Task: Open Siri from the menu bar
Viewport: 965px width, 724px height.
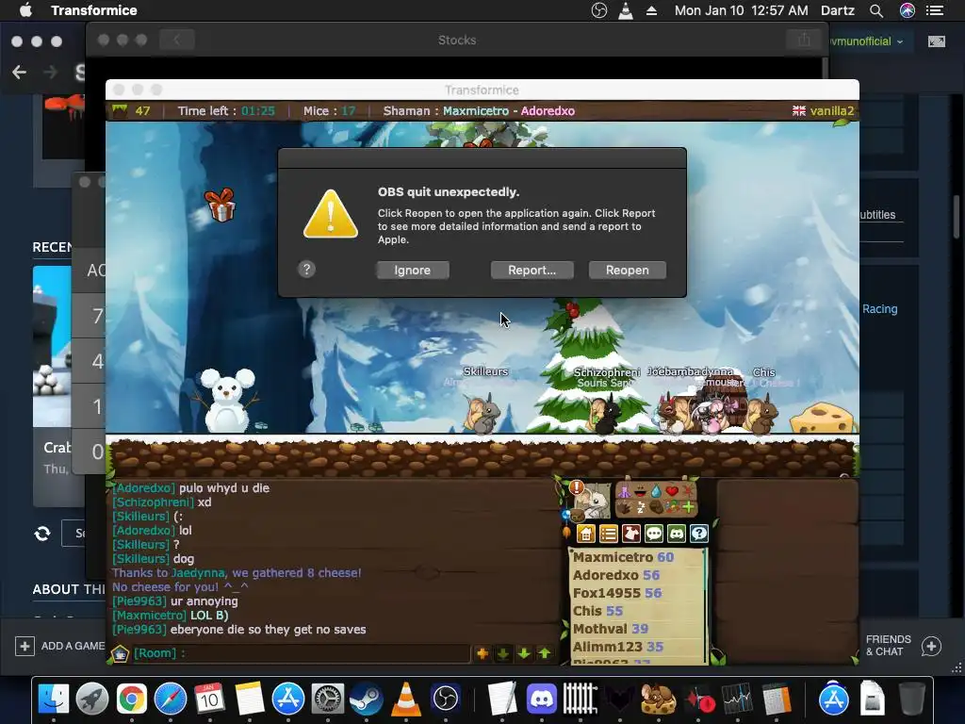Action: point(908,10)
